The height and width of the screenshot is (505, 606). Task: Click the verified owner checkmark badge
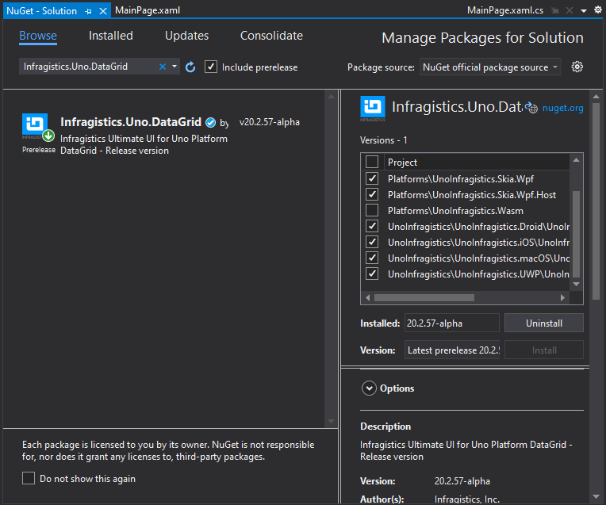[x=211, y=122]
